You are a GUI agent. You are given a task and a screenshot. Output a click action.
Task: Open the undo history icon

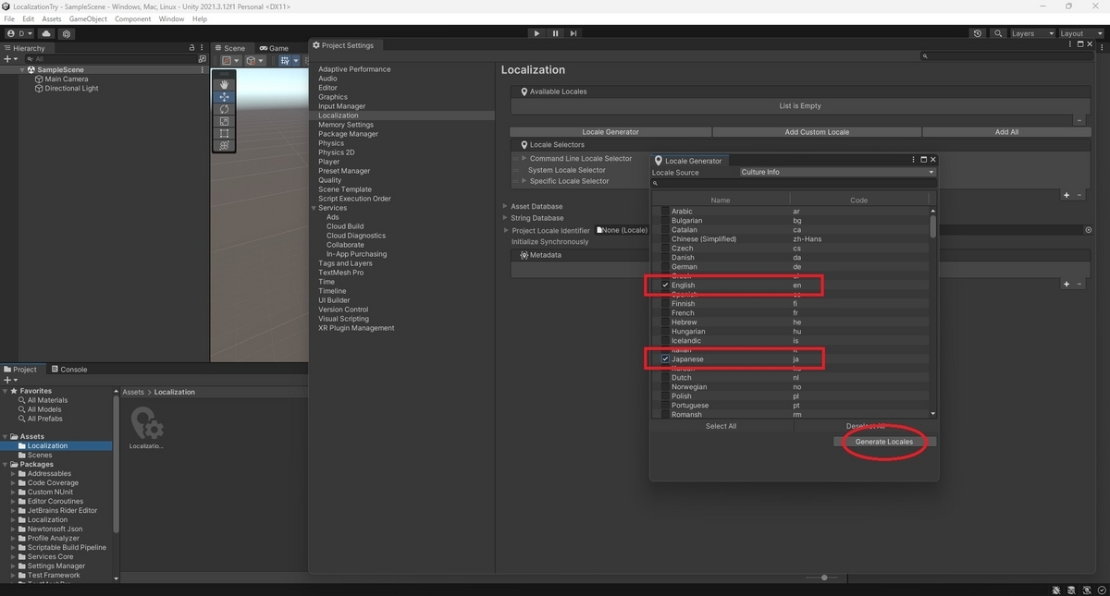click(x=978, y=33)
